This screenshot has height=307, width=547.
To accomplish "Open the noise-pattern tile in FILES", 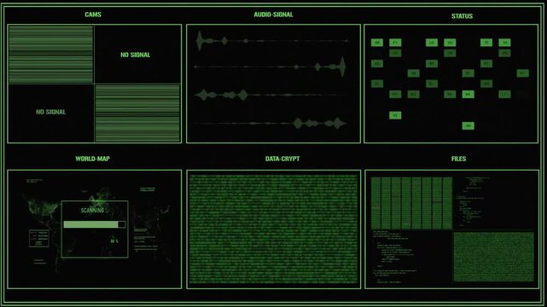I will [x=493, y=257].
